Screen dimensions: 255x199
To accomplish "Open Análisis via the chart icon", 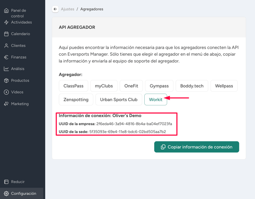I will (6, 69).
